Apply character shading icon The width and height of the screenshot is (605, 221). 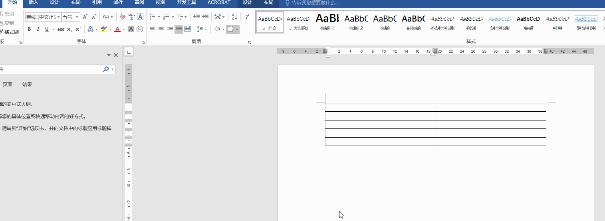click(x=131, y=29)
